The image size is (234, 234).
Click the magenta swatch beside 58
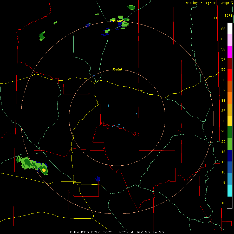[230, 52]
